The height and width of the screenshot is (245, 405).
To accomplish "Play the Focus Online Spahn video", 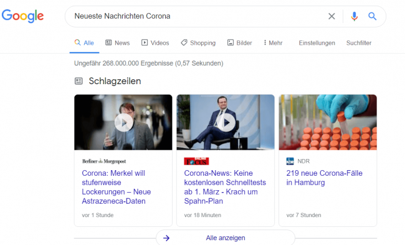I will coord(226,122).
